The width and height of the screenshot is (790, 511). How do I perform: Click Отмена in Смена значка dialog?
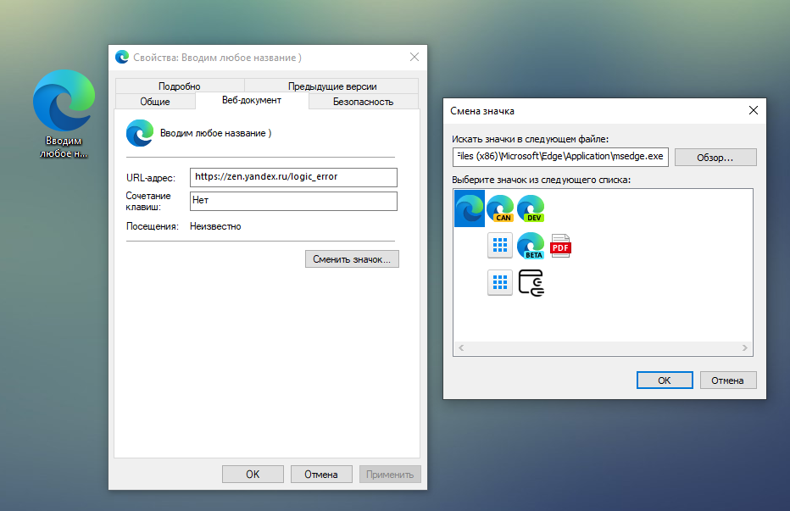pyautogui.click(x=727, y=380)
